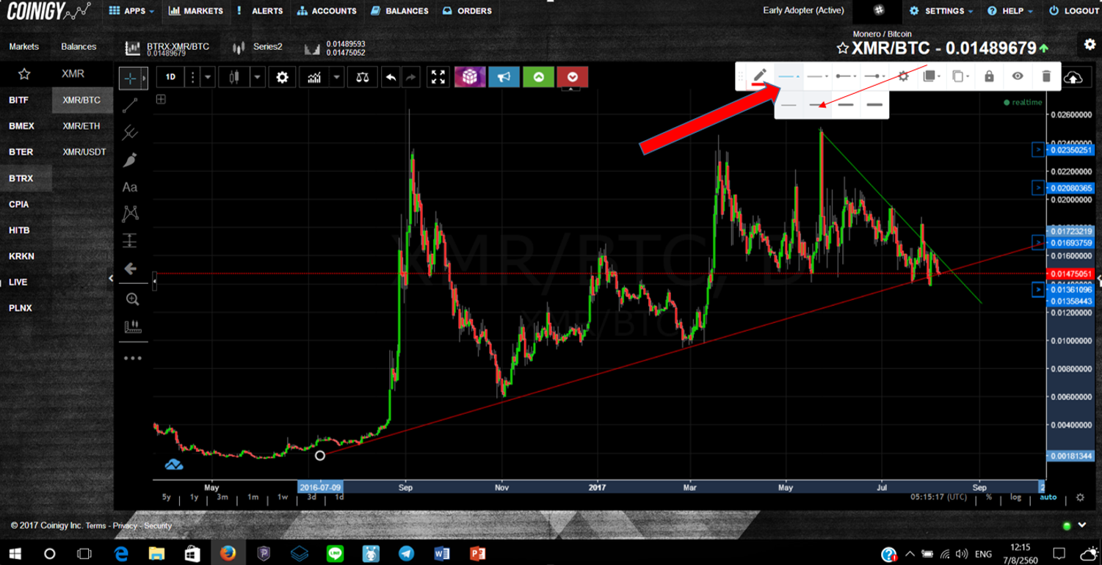
Task: Click the star favorites tab in sidebar
Action: (24, 74)
